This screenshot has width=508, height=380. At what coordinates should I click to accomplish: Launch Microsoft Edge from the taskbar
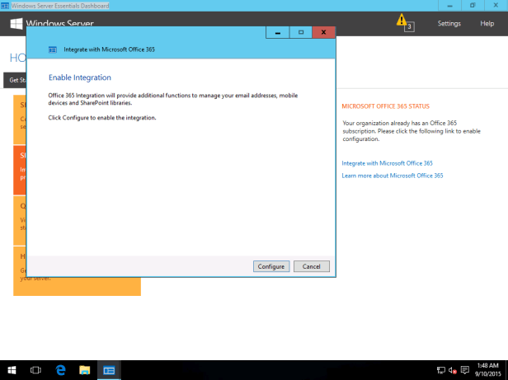point(60,370)
